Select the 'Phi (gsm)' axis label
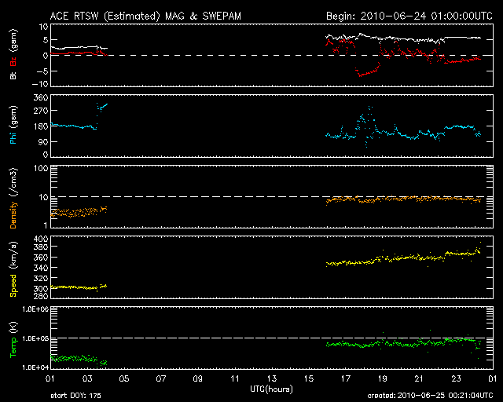503x402 pixels. [13, 125]
